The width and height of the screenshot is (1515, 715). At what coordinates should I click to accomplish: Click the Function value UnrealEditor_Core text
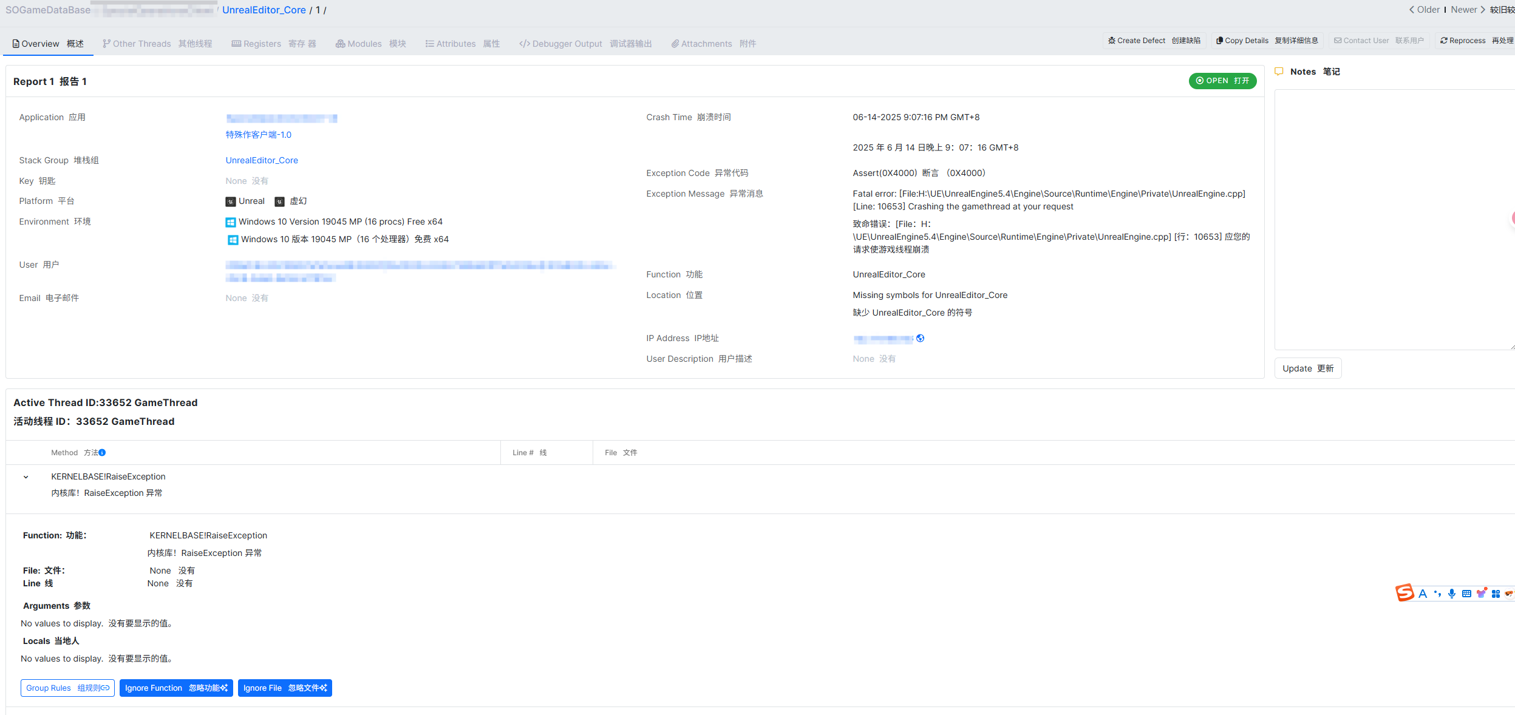[x=889, y=274]
